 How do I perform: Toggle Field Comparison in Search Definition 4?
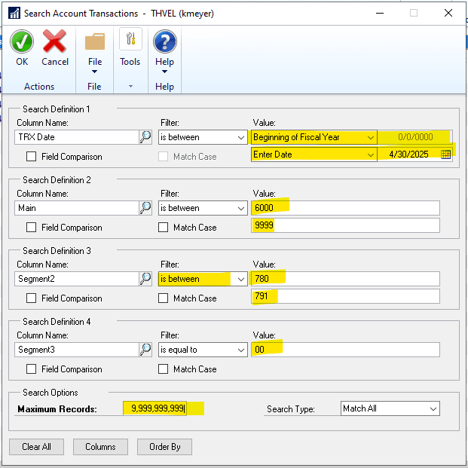click(32, 369)
